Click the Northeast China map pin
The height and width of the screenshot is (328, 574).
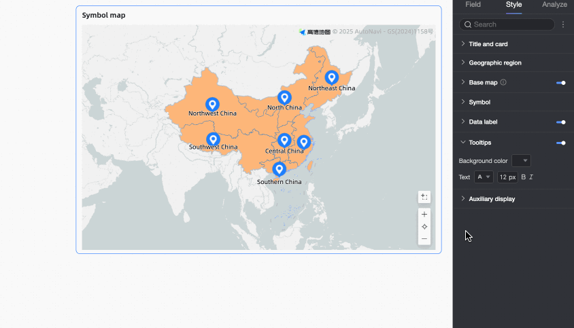pyautogui.click(x=331, y=77)
